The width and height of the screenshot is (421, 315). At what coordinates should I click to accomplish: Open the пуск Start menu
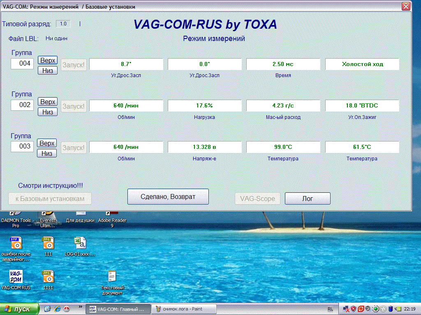point(20,309)
